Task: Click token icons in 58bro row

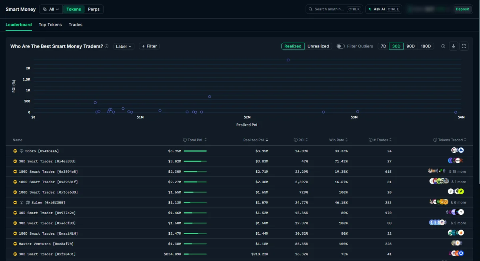Action: coord(457,150)
